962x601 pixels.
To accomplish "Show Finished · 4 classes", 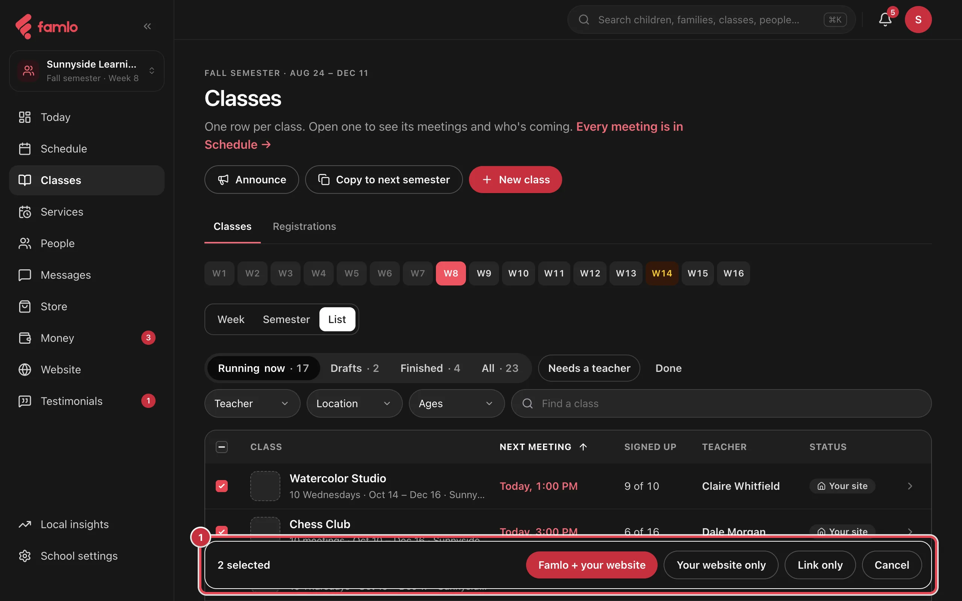I will [430, 368].
